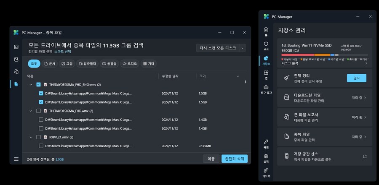The width and height of the screenshot is (379, 185).
Task: Click the 이동 (Move) button
Action: pos(211,159)
